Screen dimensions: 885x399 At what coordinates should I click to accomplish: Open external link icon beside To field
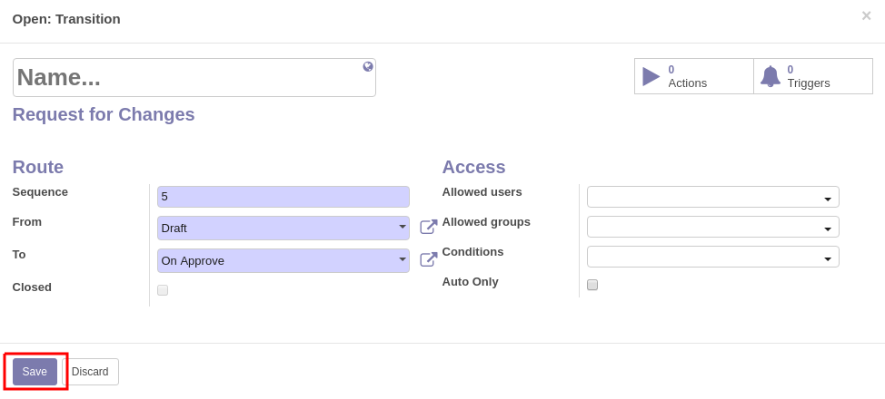(x=428, y=259)
